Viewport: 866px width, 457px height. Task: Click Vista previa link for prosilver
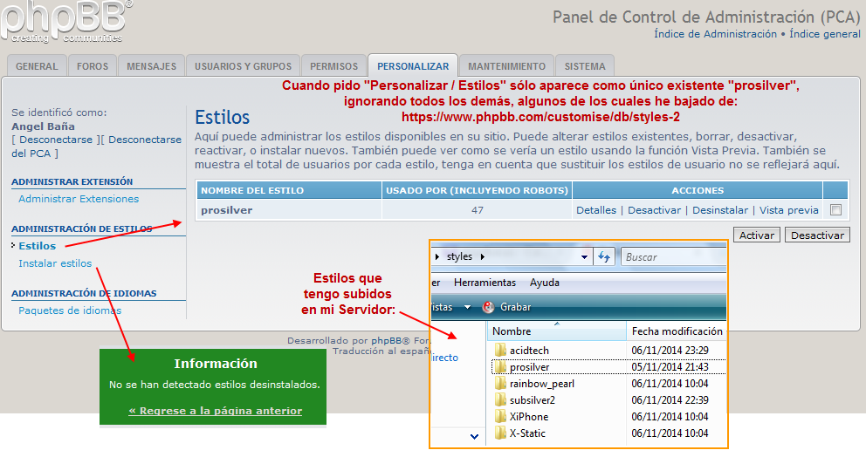(x=789, y=210)
